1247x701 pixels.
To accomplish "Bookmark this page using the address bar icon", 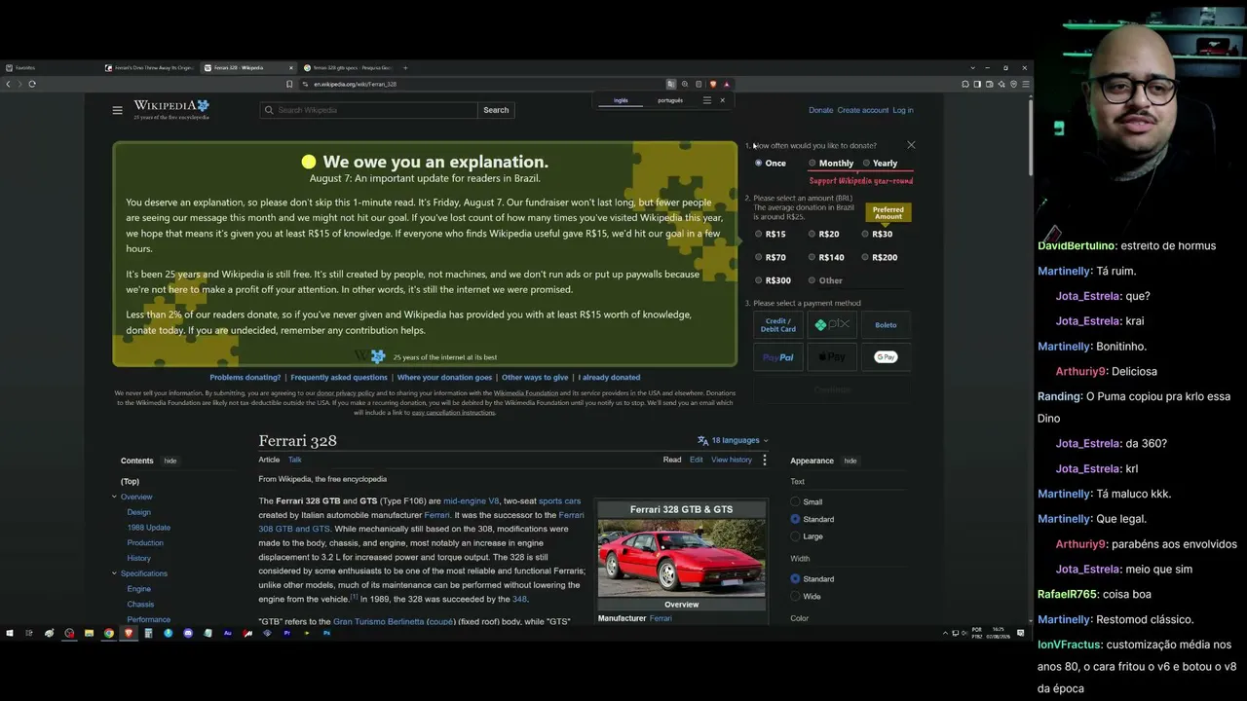I will (x=289, y=84).
